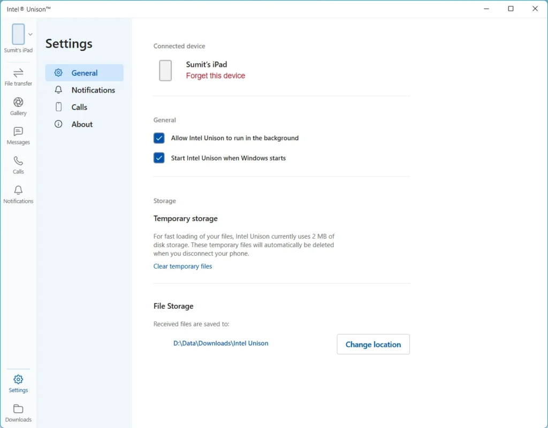Click the Change location button
The width and height of the screenshot is (548, 428).
(x=373, y=344)
